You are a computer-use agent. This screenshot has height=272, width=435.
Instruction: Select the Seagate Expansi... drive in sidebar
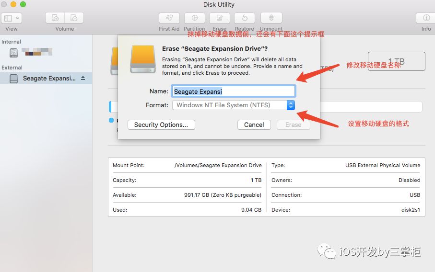click(46, 79)
